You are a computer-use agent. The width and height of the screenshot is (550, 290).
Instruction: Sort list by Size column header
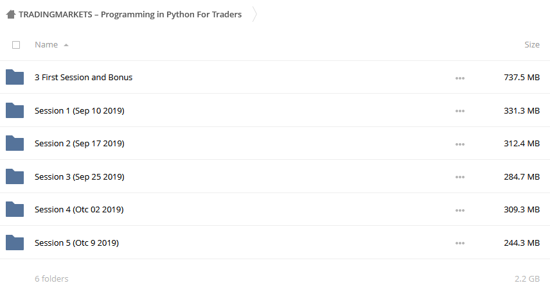532,45
